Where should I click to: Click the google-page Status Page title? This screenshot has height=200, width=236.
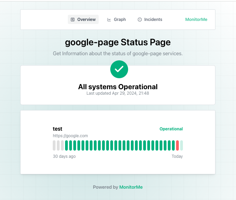tap(118, 42)
